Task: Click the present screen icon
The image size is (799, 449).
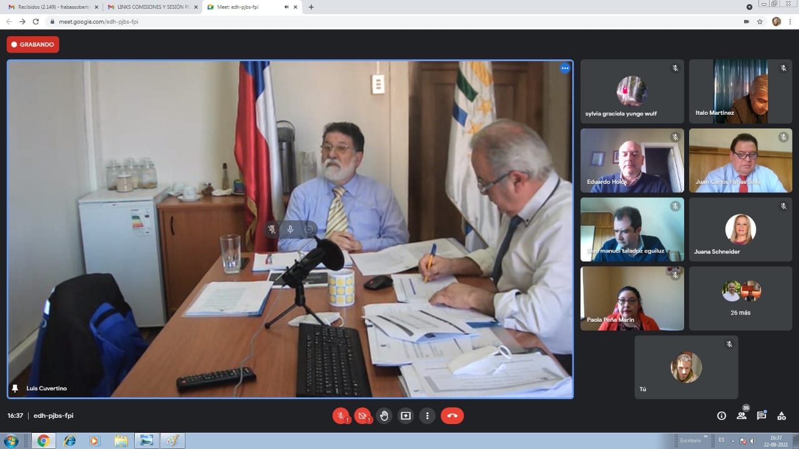Action: 406,416
